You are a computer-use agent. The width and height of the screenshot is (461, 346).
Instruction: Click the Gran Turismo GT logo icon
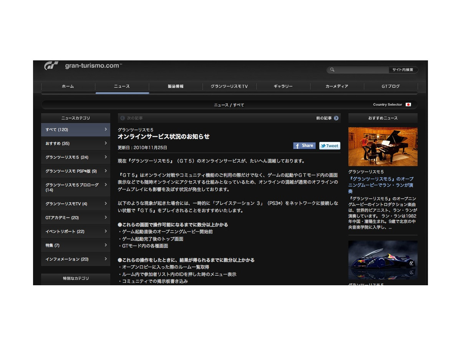[51, 66]
